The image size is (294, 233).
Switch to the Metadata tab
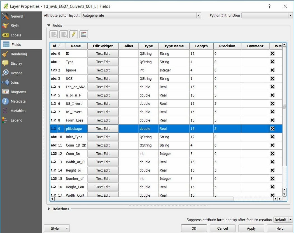(x=18, y=101)
